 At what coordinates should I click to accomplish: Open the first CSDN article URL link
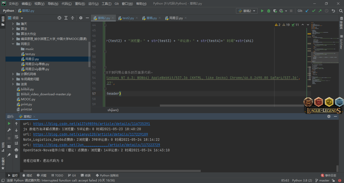coord(91,124)
